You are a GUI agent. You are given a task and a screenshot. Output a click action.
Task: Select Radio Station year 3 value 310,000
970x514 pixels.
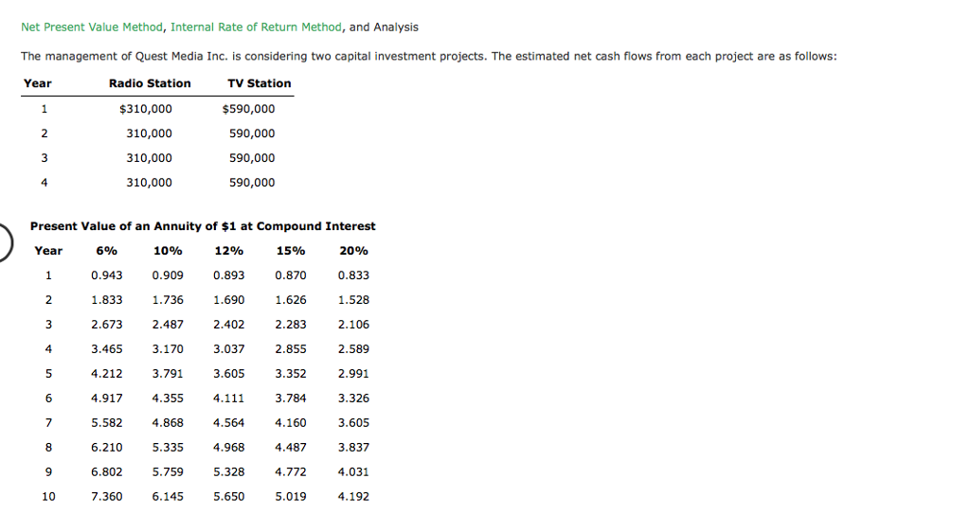[149, 158]
